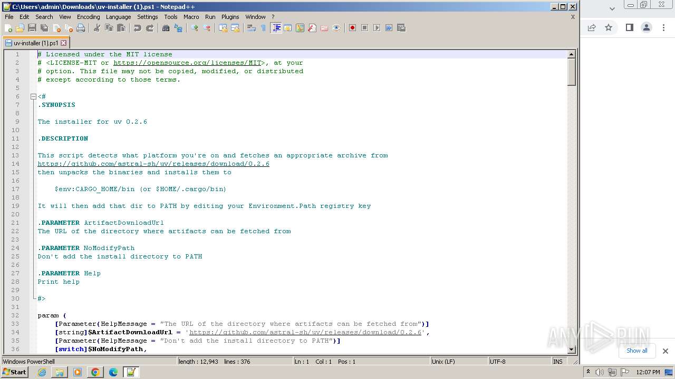Click the Undo arrow toolbar icon
The height and width of the screenshot is (379, 675).
(138, 28)
